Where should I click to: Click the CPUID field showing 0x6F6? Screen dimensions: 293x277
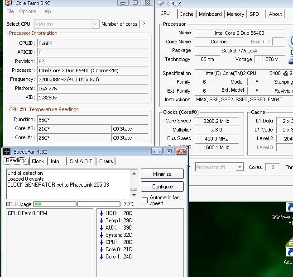(93, 43)
